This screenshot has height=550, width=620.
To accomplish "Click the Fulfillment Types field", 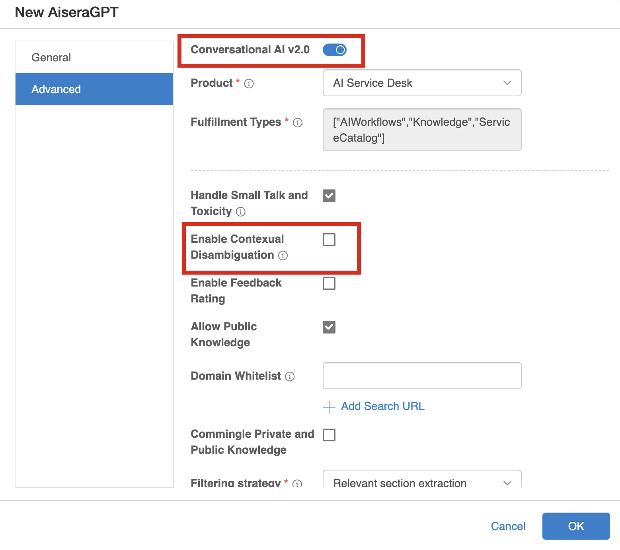I will [422, 130].
